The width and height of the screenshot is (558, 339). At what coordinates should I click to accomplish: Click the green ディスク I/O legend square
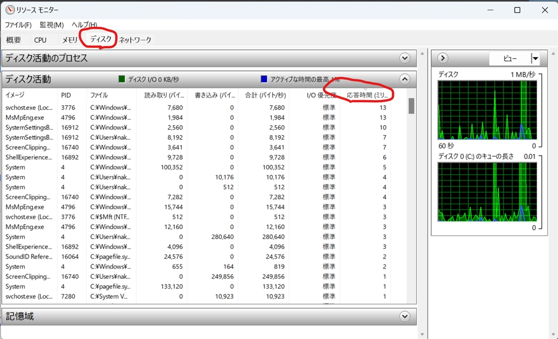pos(122,79)
